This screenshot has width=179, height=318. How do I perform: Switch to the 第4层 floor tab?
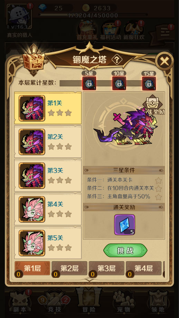pos(144,268)
